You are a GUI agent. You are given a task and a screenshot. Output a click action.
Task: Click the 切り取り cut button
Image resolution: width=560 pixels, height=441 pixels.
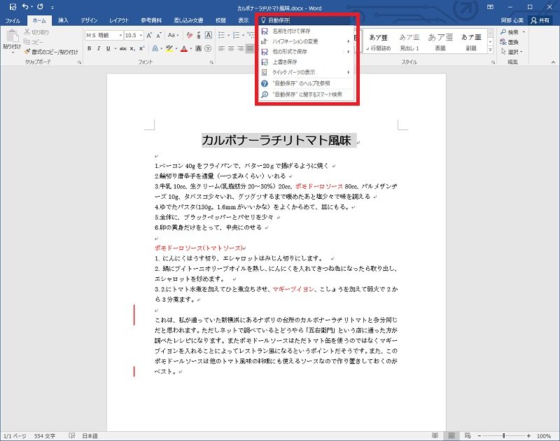pyautogui.click(x=36, y=32)
